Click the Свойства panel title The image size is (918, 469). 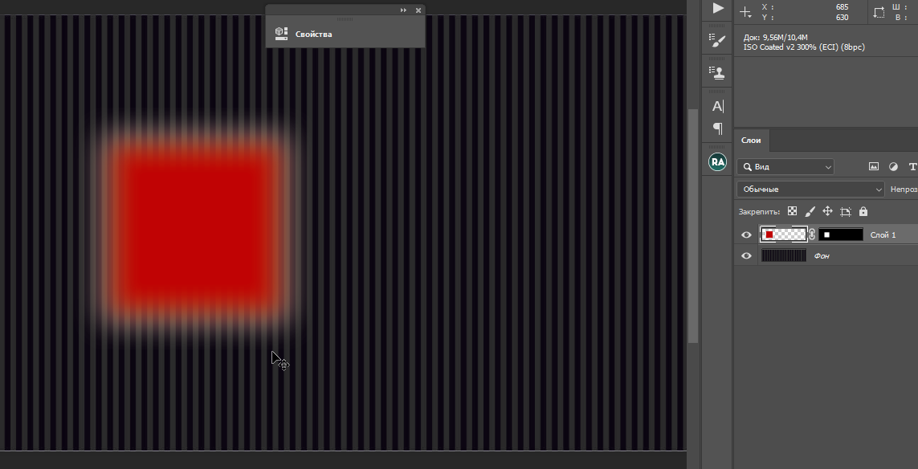click(x=314, y=34)
